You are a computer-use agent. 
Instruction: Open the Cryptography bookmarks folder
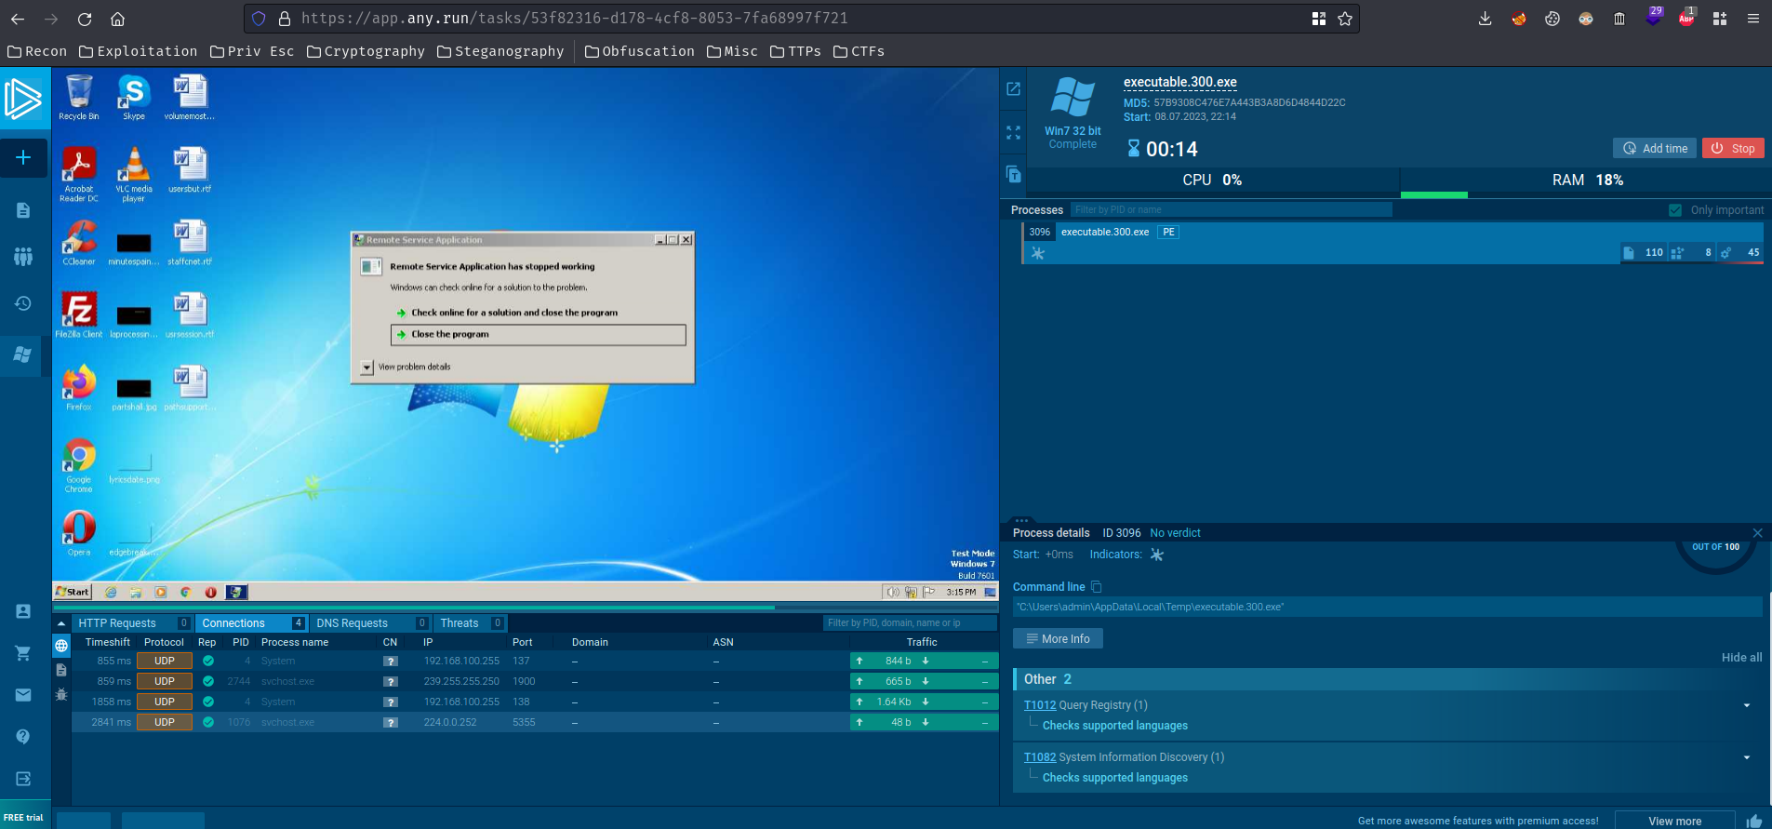coord(366,51)
